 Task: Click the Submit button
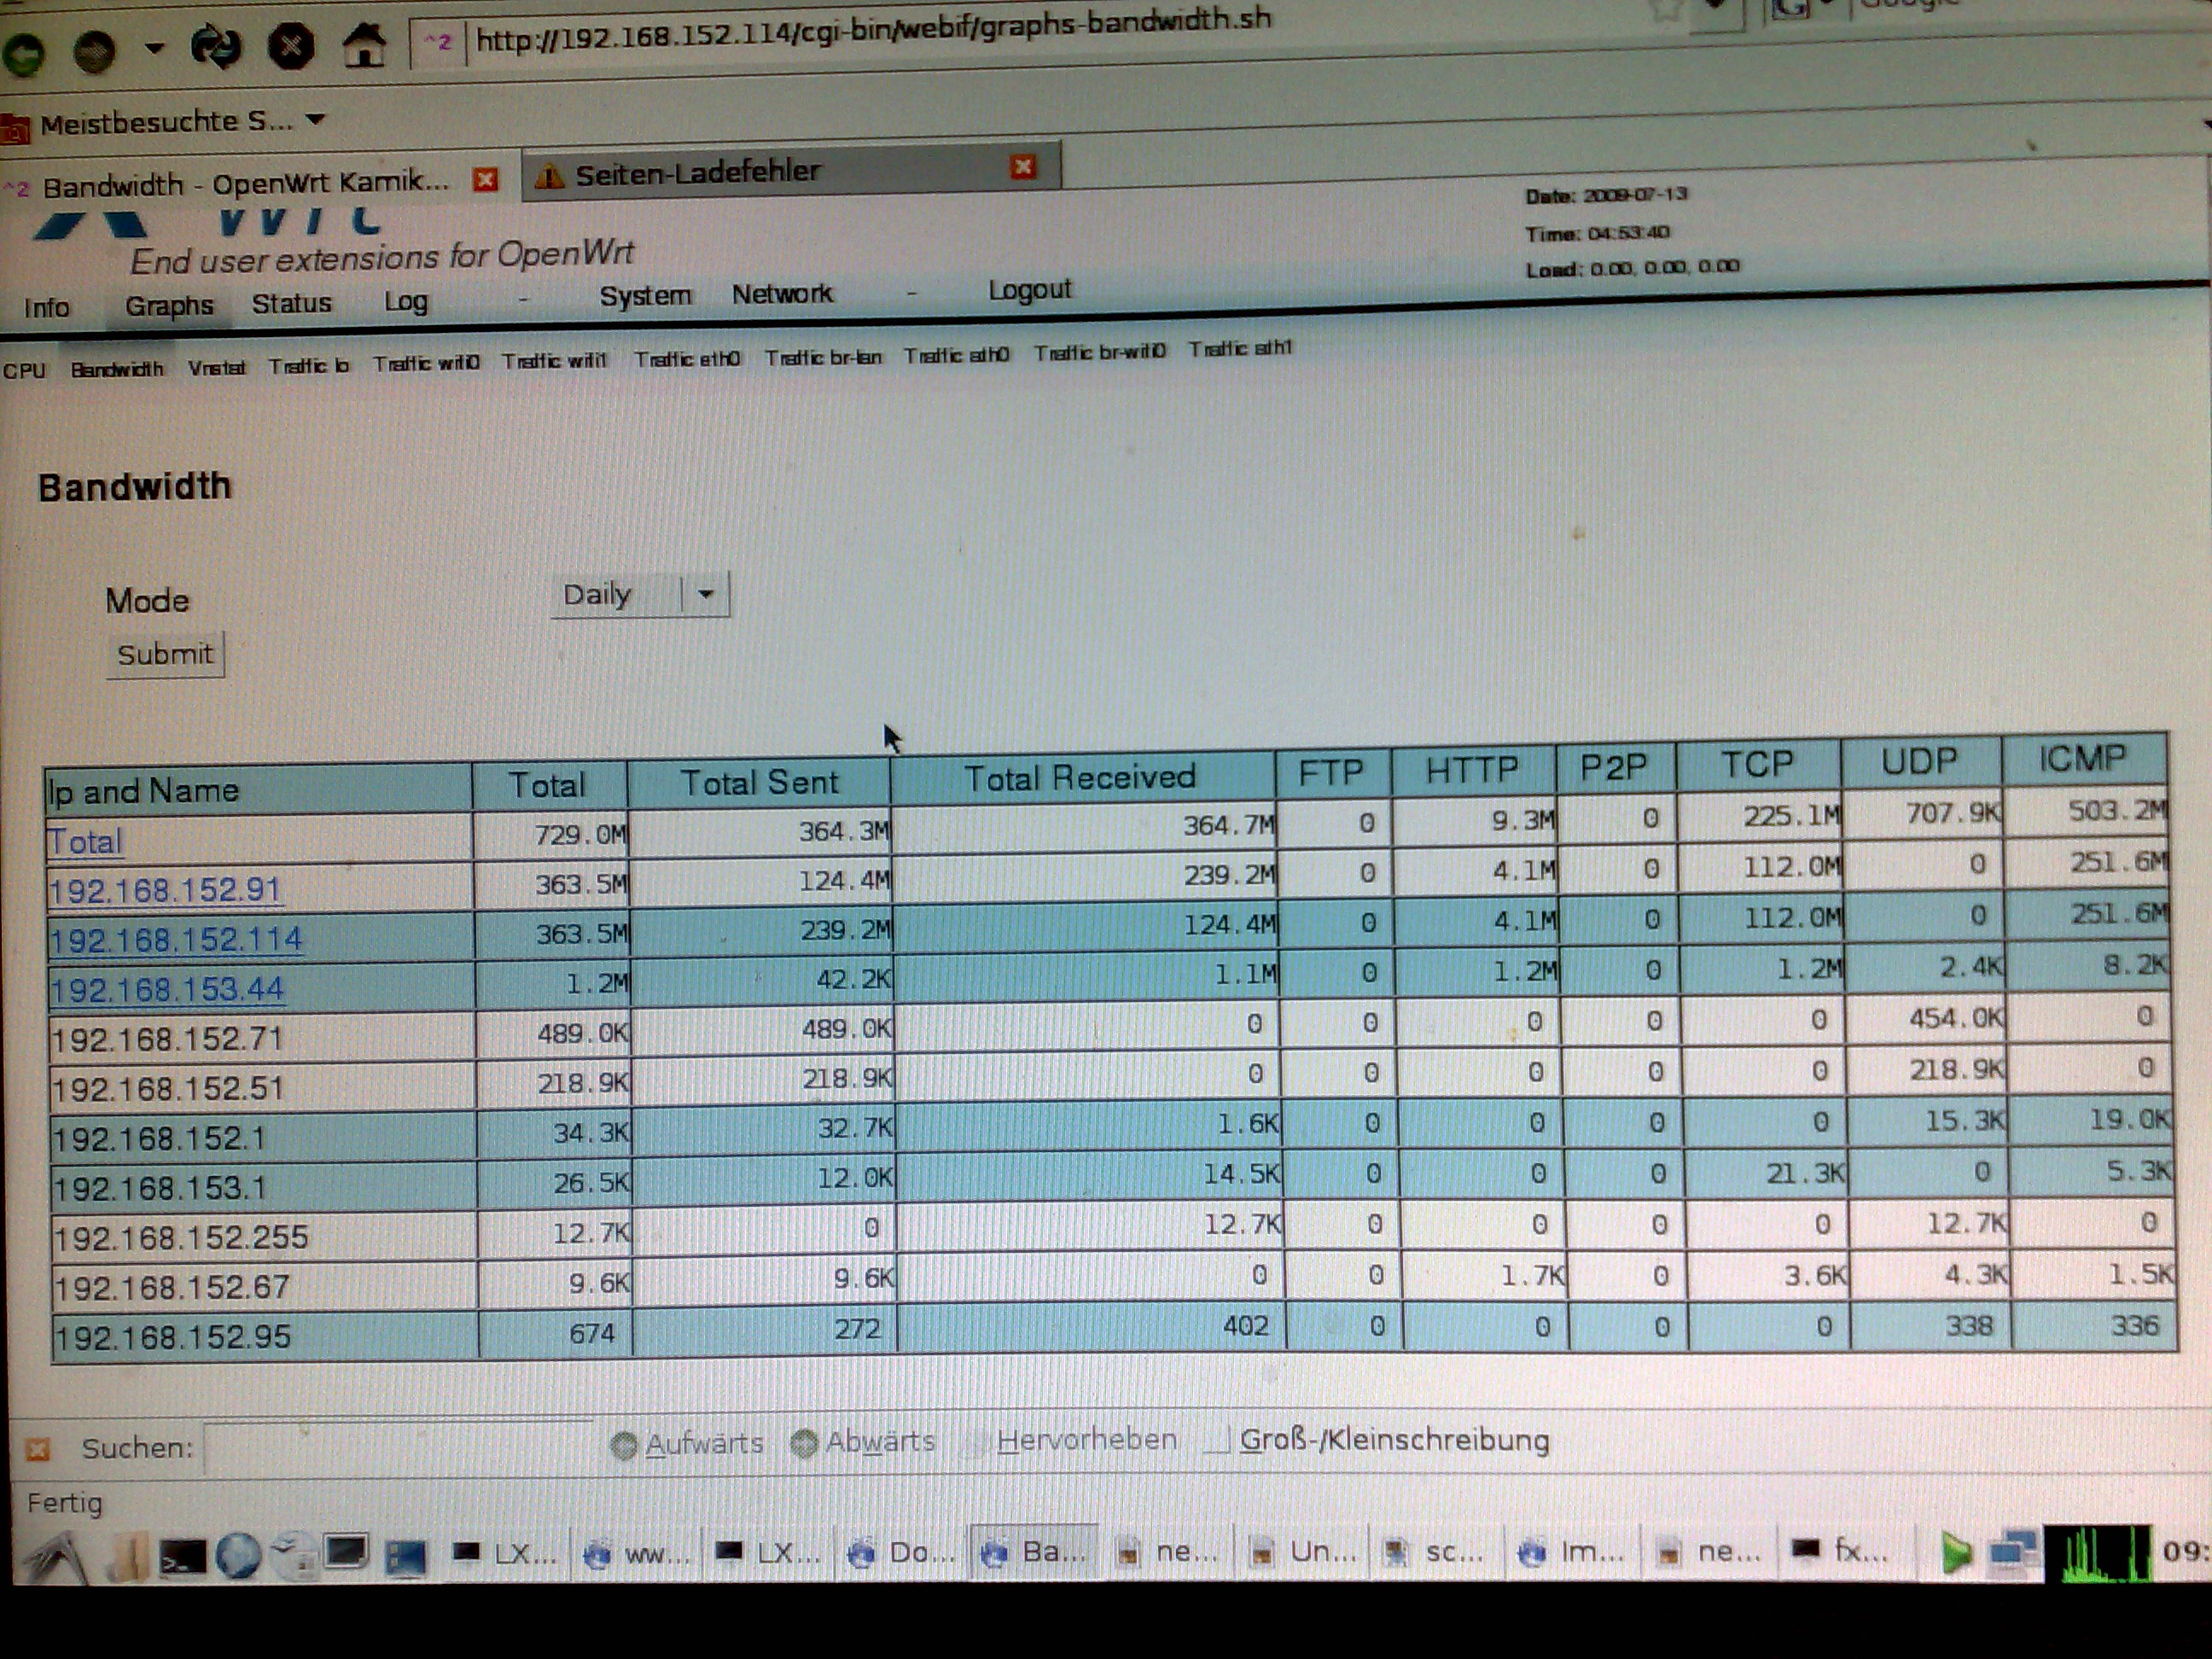pos(165,654)
